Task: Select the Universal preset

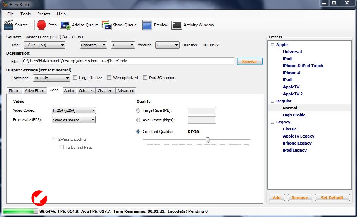Action: 292,52
